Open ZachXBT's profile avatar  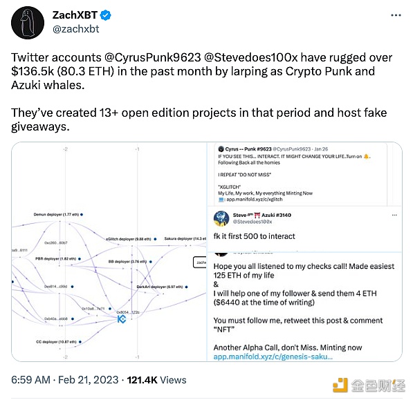(x=28, y=23)
